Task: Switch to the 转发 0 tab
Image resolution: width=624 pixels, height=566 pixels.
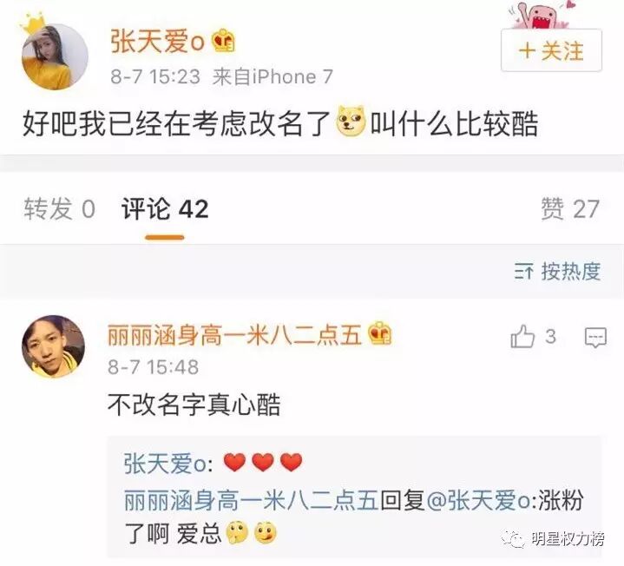Action: (59, 208)
